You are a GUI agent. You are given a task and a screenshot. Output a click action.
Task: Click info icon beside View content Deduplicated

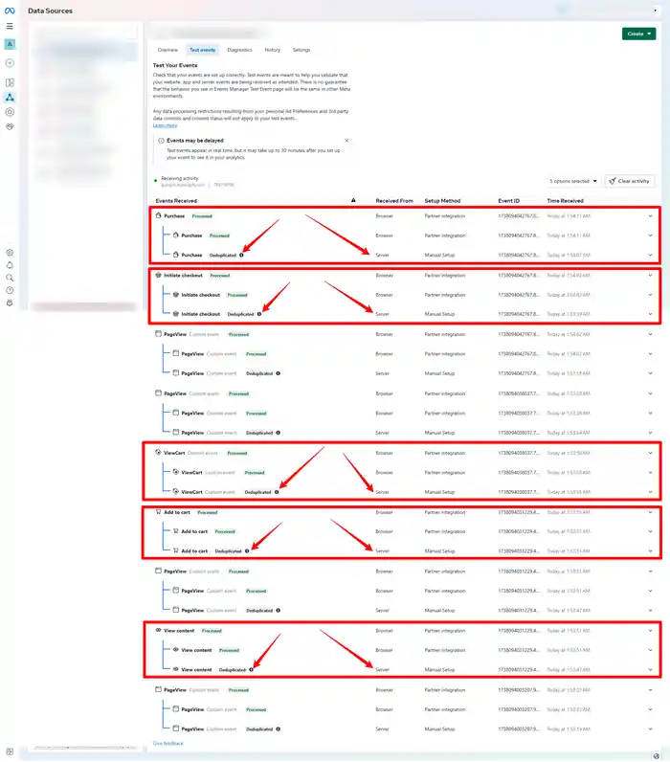click(x=251, y=670)
